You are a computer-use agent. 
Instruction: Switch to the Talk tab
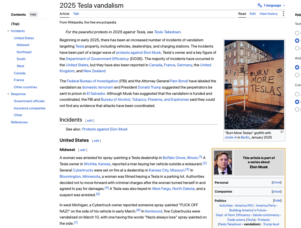tap(76, 14)
